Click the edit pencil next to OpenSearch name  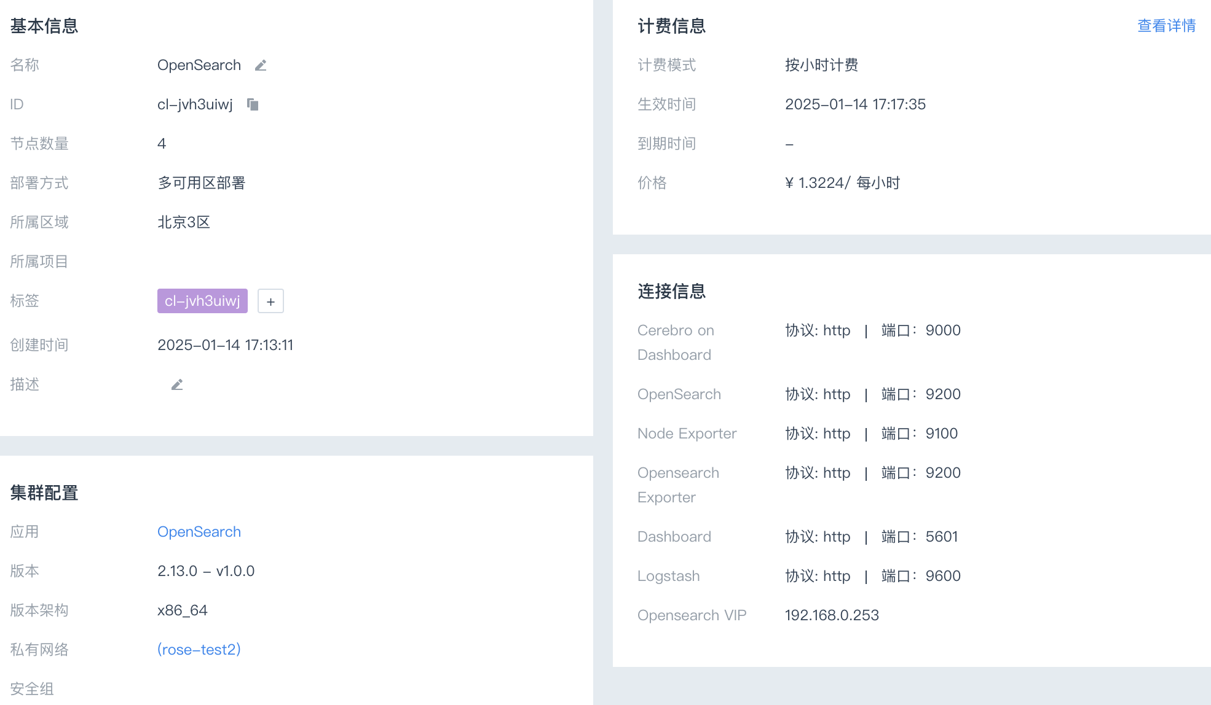(x=261, y=65)
